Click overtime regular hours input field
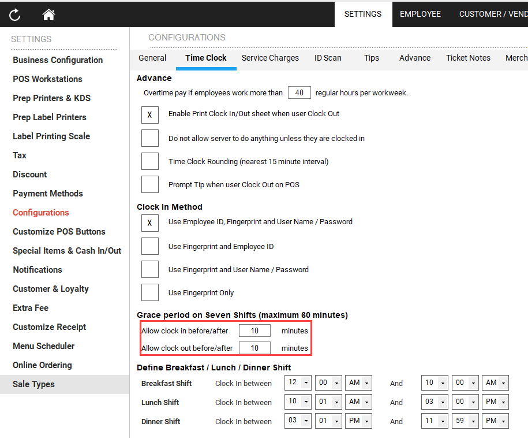Image resolution: width=528 pixels, height=438 pixels. tap(299, 92)
